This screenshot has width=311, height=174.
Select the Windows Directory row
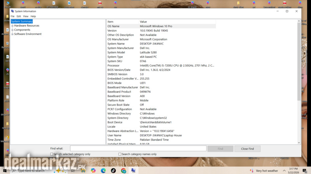tap(161, 113)
